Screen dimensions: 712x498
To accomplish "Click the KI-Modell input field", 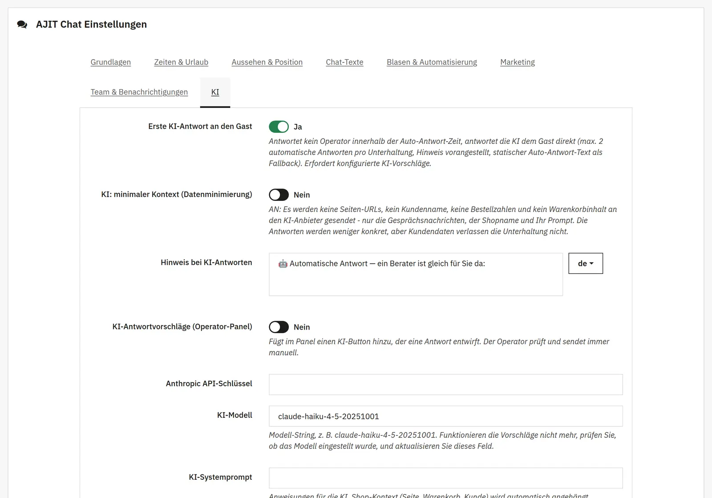I will [445, 416].
